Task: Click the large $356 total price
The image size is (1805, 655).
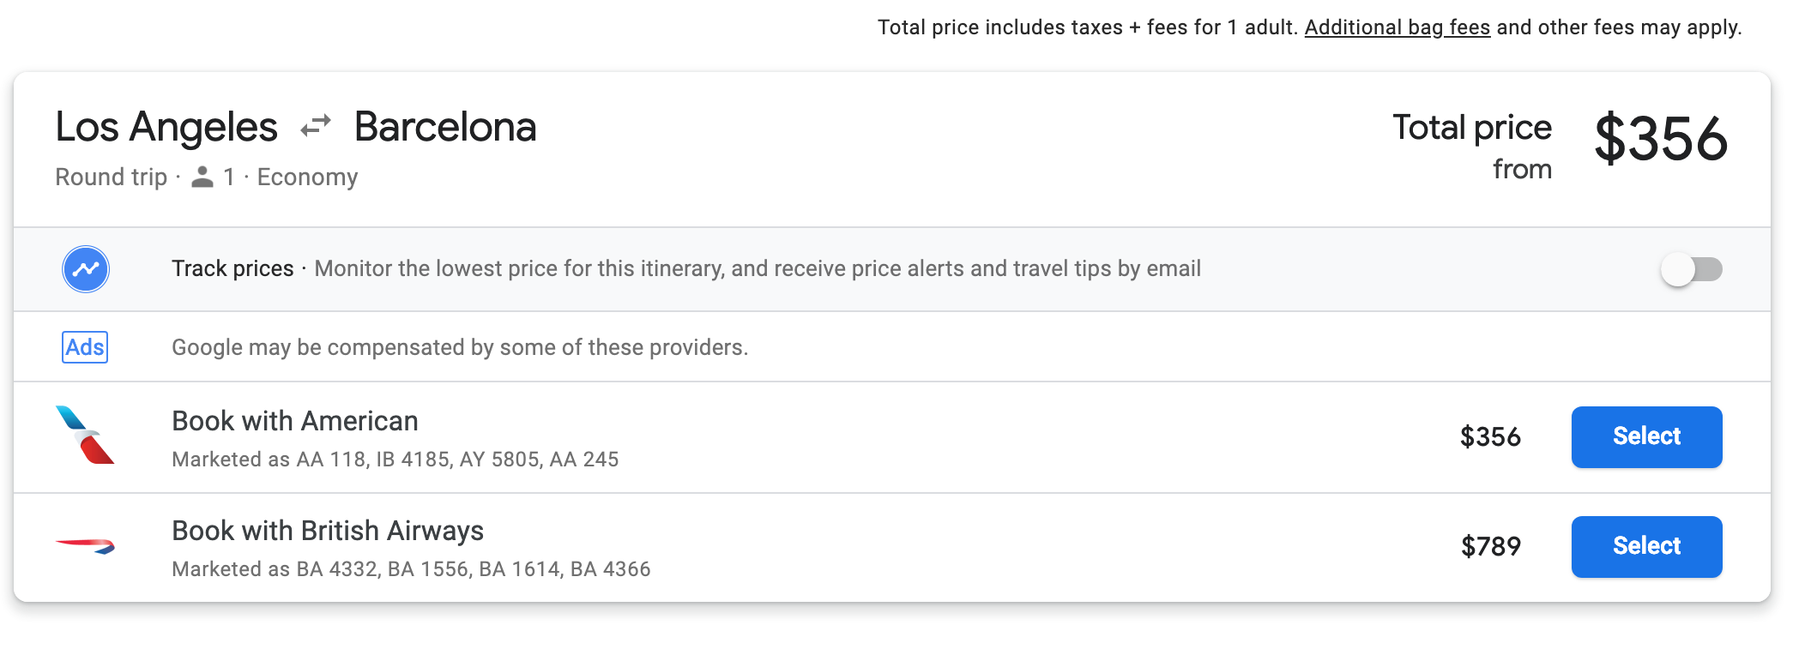Action: pos(1660,139)
